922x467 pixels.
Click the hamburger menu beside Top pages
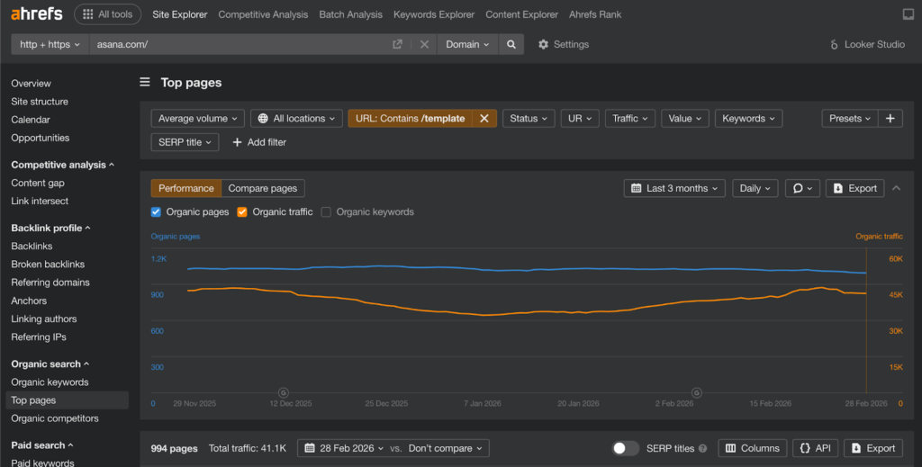click(x=145, y=83)
